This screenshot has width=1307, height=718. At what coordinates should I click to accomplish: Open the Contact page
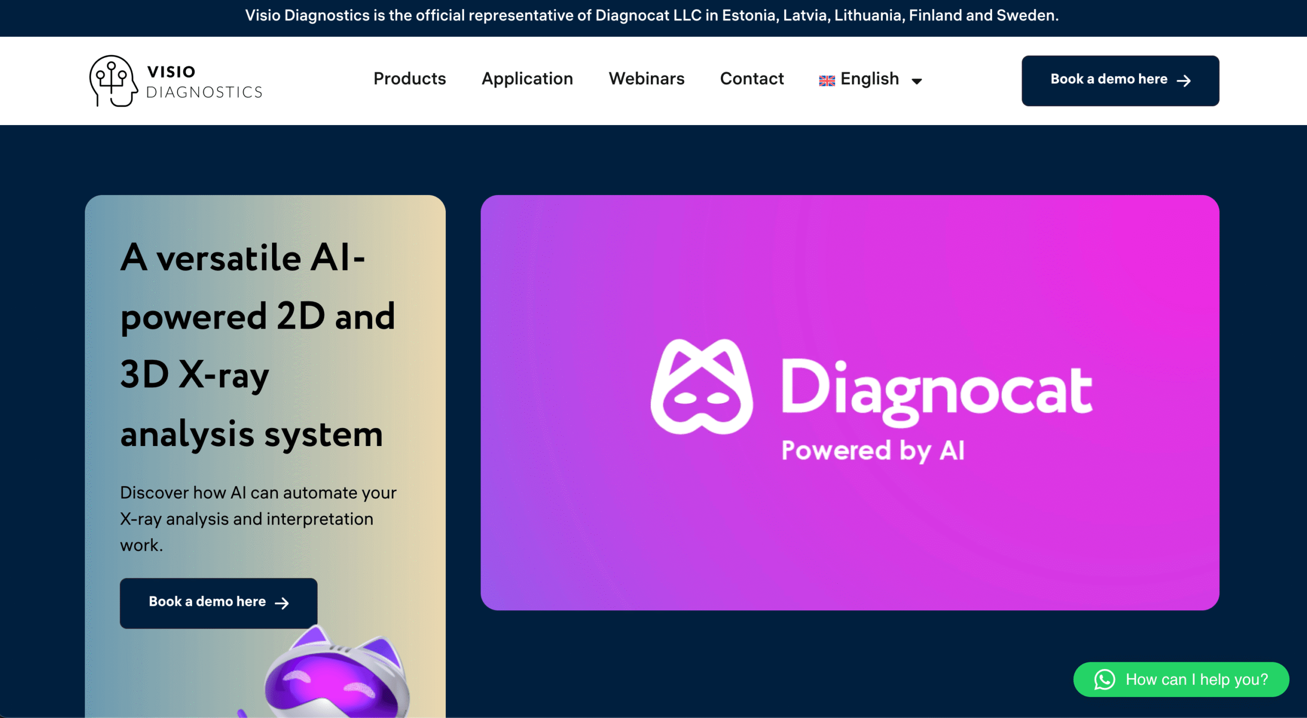pos(752,79)
